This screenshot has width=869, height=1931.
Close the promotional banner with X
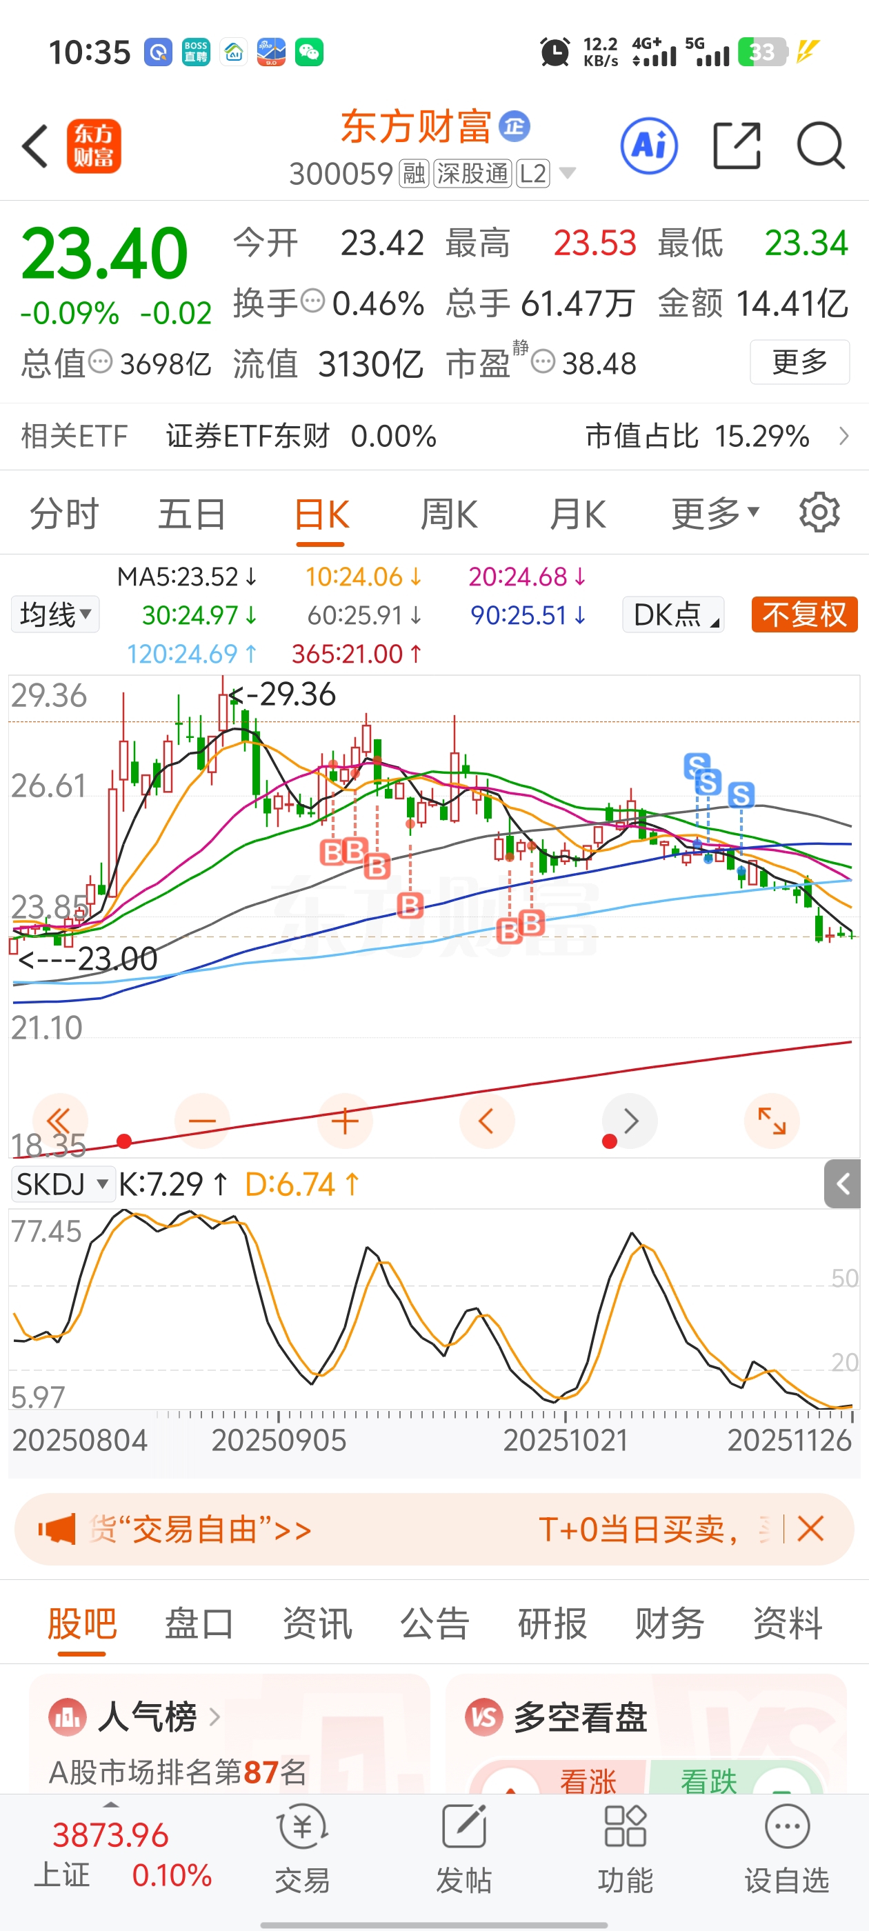810,1528
